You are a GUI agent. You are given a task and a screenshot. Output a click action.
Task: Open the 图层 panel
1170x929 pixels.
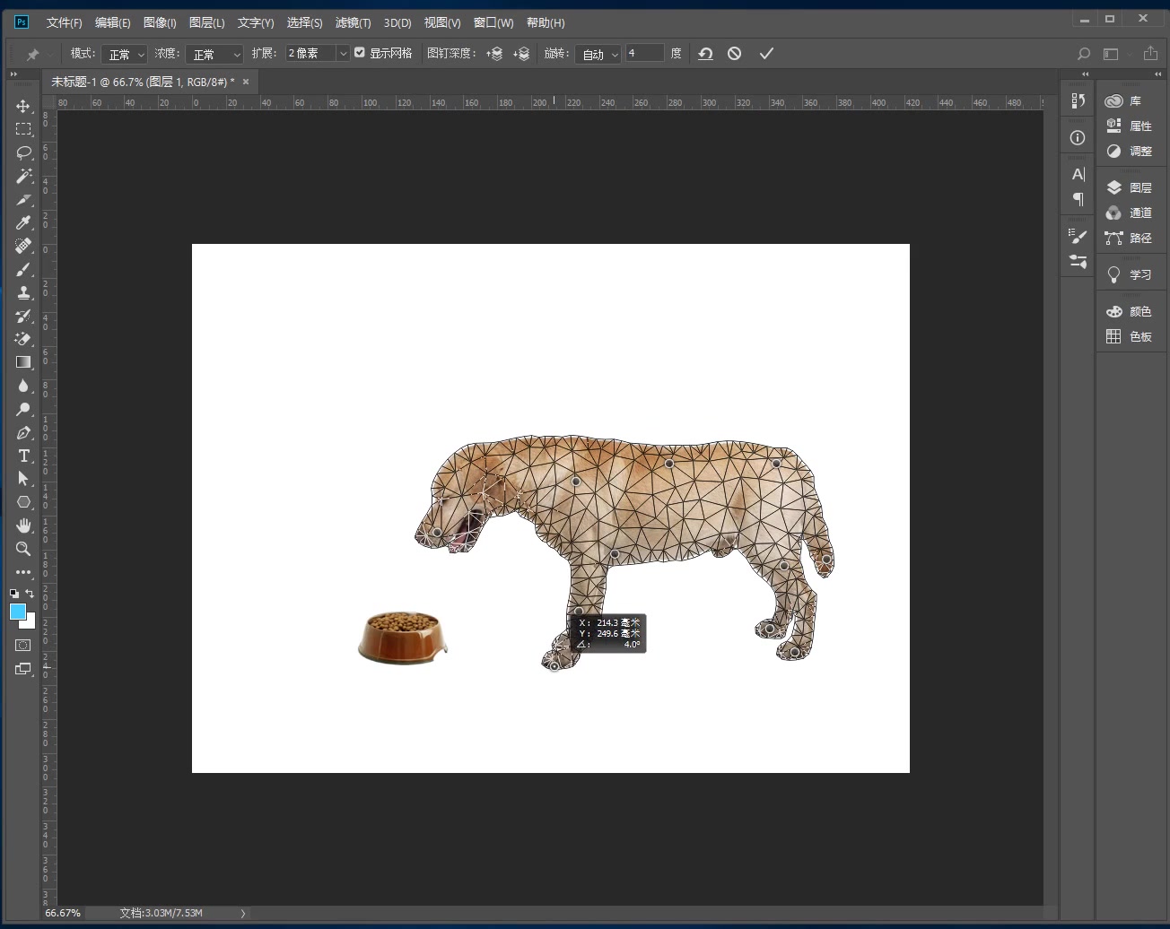click(x=1129, y=187)
